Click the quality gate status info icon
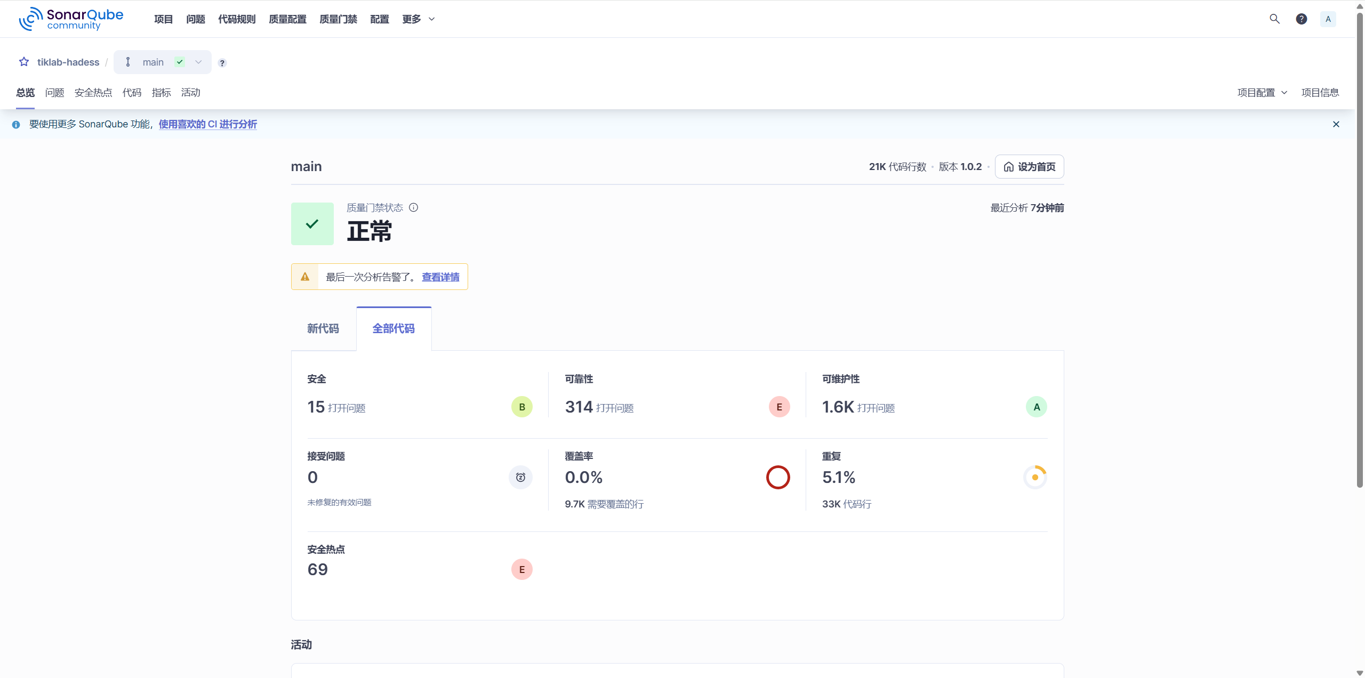Viewport: 1365px width, 678px height. (x=413, y=207)
